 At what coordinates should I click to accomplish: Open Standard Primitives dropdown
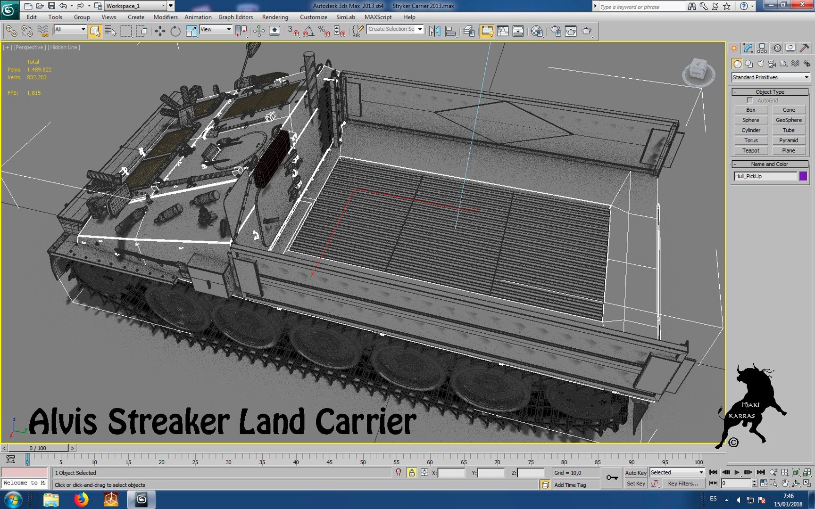pyautogui.click(x=770, y=77)
